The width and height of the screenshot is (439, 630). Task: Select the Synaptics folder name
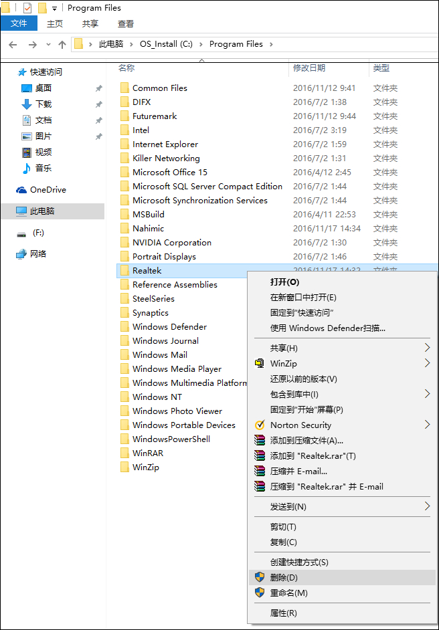(151, 312)
